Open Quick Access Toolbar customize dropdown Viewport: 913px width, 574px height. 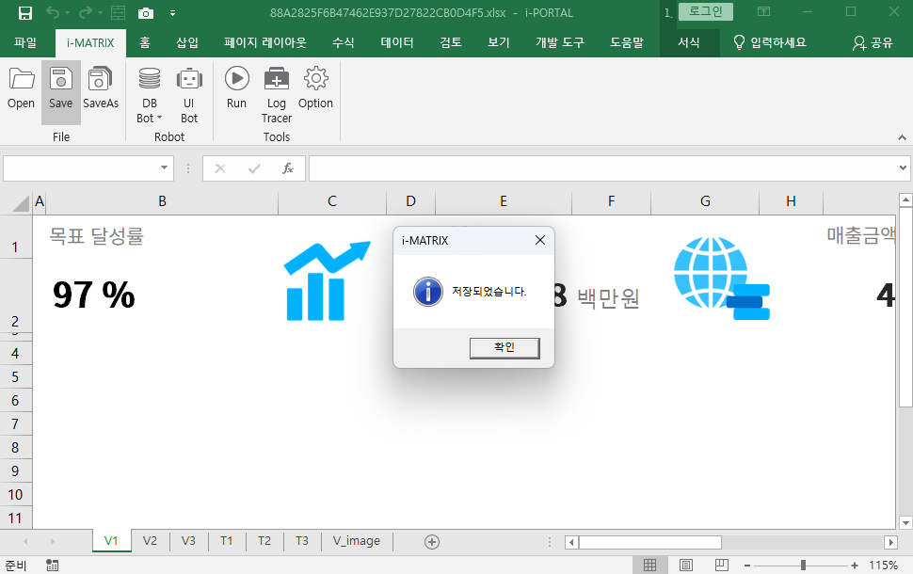click(x=172, y=13)
